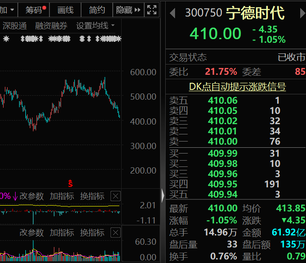Click the magenta down arrow in indicator bar
This screenshot has width=306, height=263.
click(x=15, y=196)
